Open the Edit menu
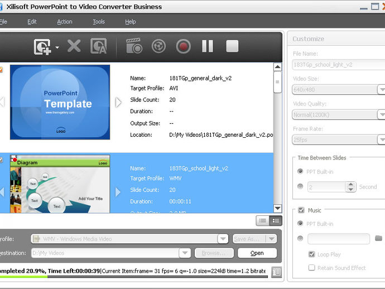 click(32, 22)
